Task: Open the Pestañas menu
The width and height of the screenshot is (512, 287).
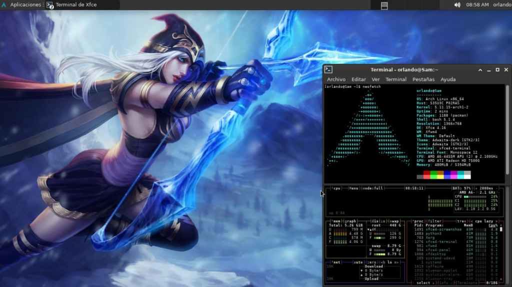Action: point(423,79)
